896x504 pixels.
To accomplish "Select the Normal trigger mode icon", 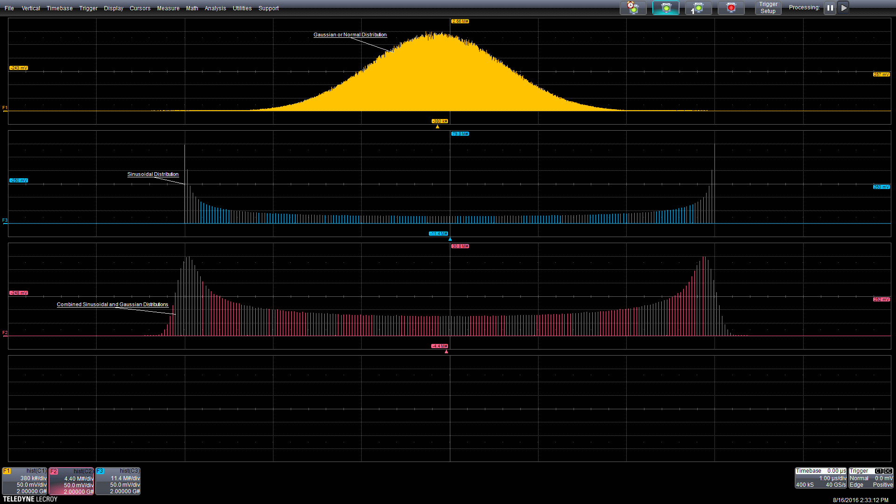I will [665, 8].
